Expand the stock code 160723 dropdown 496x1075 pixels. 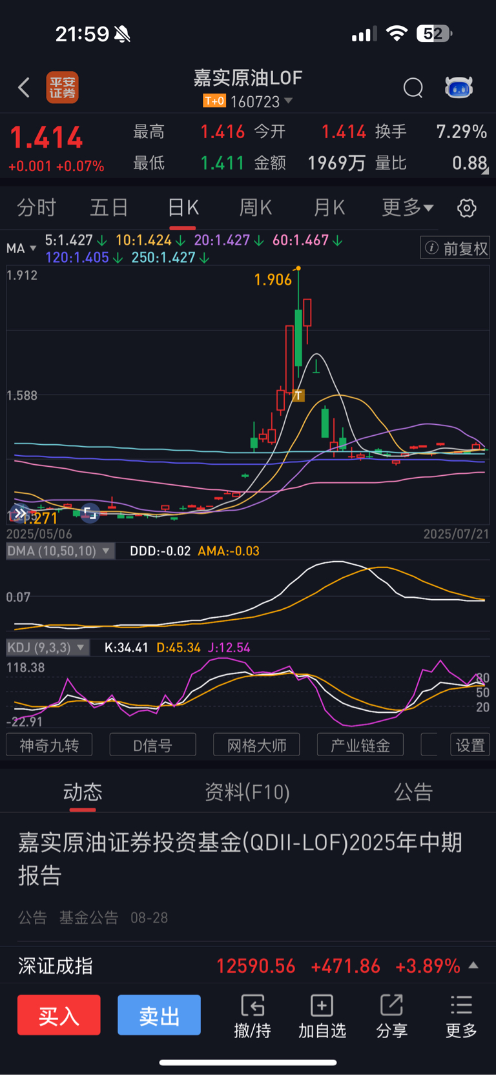(289, 101)
